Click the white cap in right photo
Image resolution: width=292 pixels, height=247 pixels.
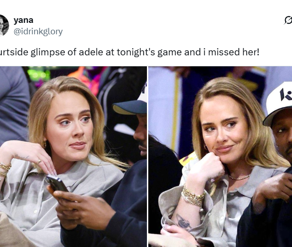tap(279, 104)
